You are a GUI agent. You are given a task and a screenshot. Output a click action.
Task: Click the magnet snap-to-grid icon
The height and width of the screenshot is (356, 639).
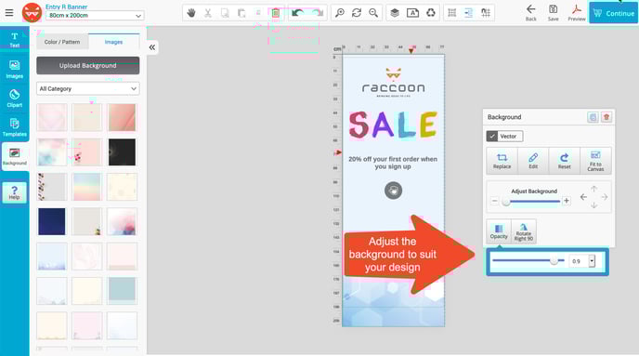pos(486,13)
